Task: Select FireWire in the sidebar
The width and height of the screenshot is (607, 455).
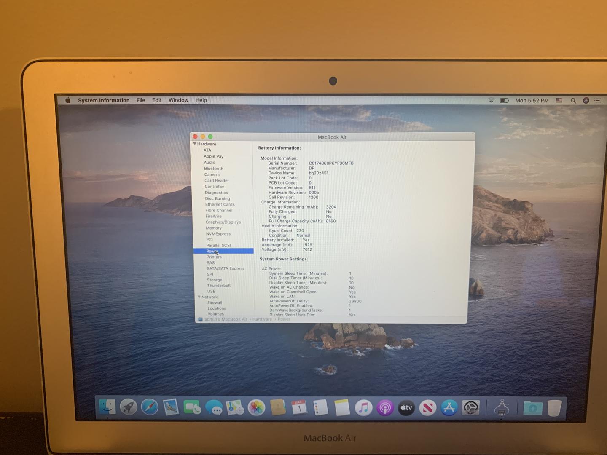Action: [x=213, y=216]
